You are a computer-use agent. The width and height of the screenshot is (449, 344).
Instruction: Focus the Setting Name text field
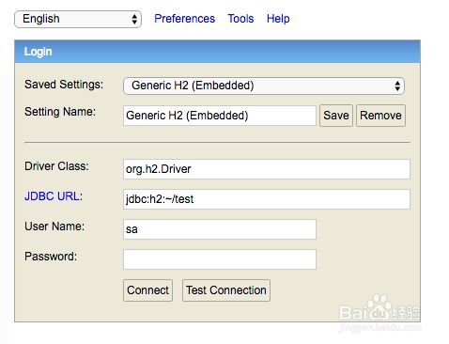[220, 116]
